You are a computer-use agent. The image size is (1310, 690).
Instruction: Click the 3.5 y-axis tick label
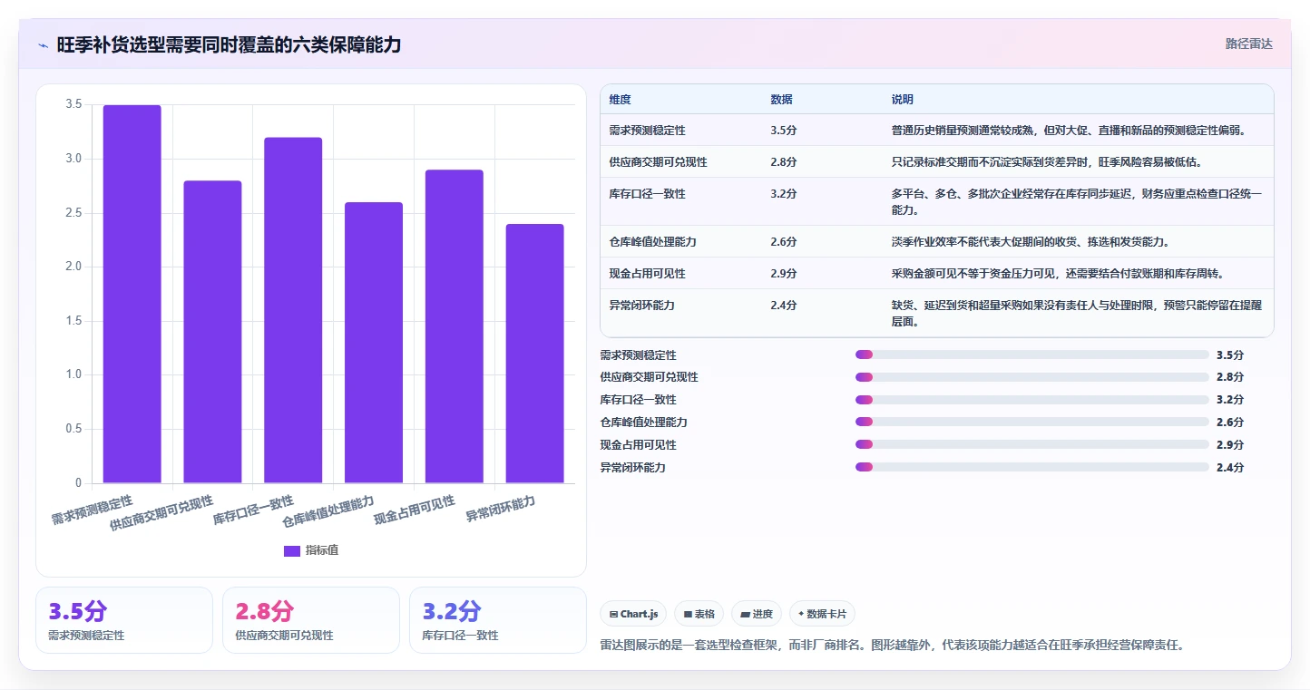73,105
